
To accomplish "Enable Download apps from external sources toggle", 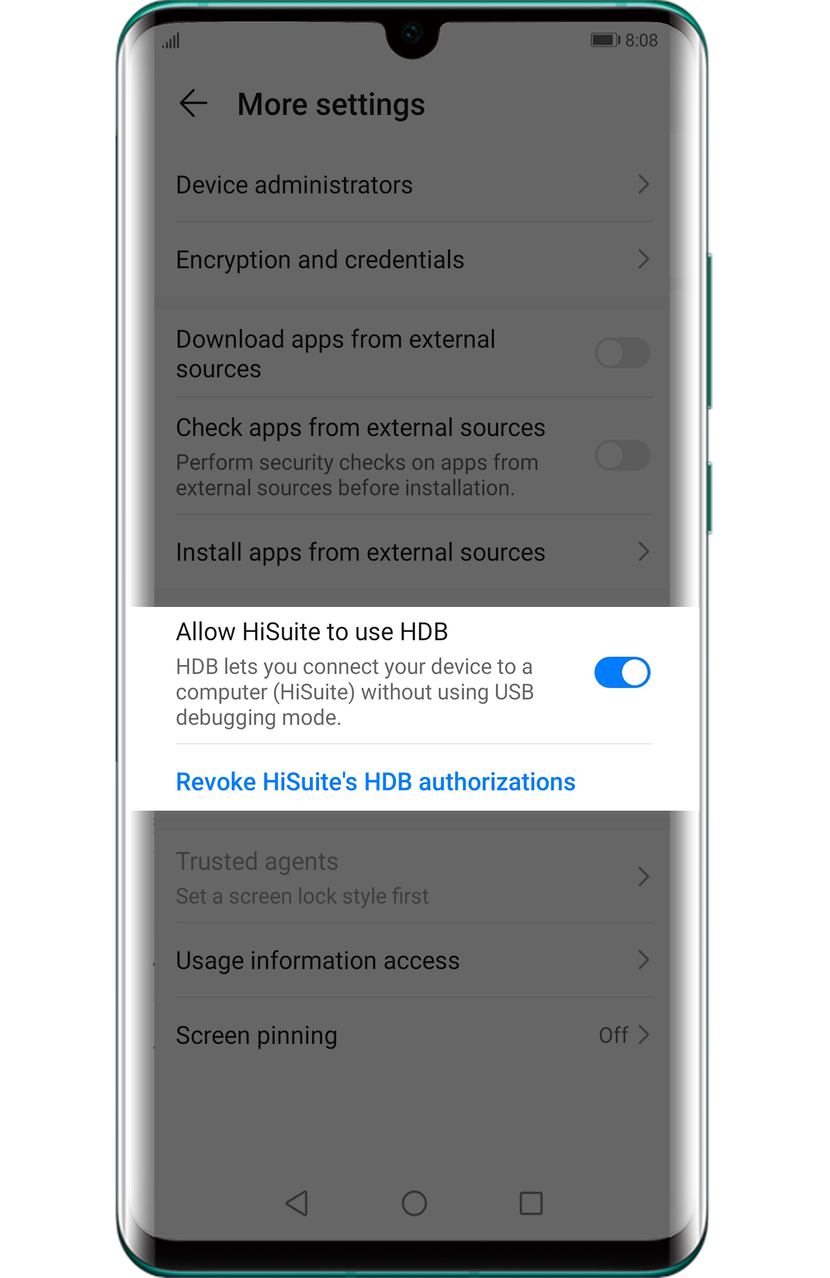I will [622, 353].
